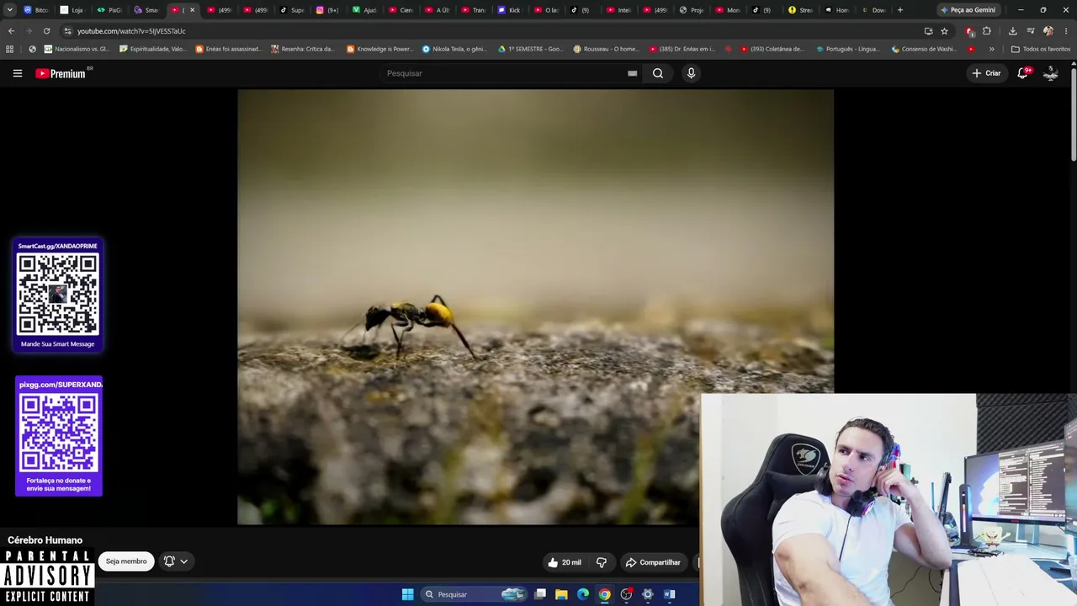
Task: Switch to the Kick browser tab
Action: [510, 10]
